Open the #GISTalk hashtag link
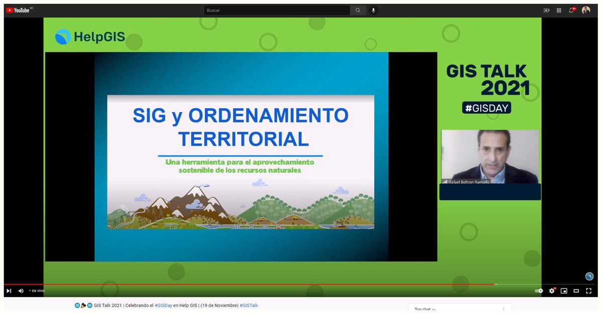 click(249, 305)
